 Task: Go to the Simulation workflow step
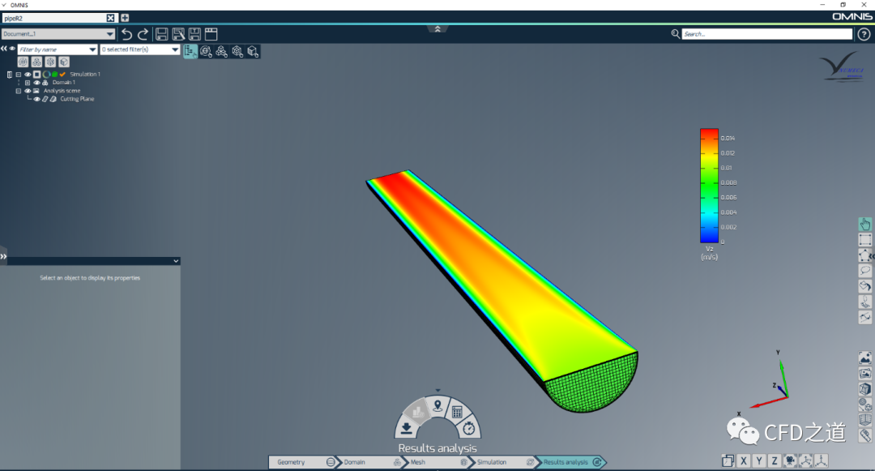(x=503, y=462)
